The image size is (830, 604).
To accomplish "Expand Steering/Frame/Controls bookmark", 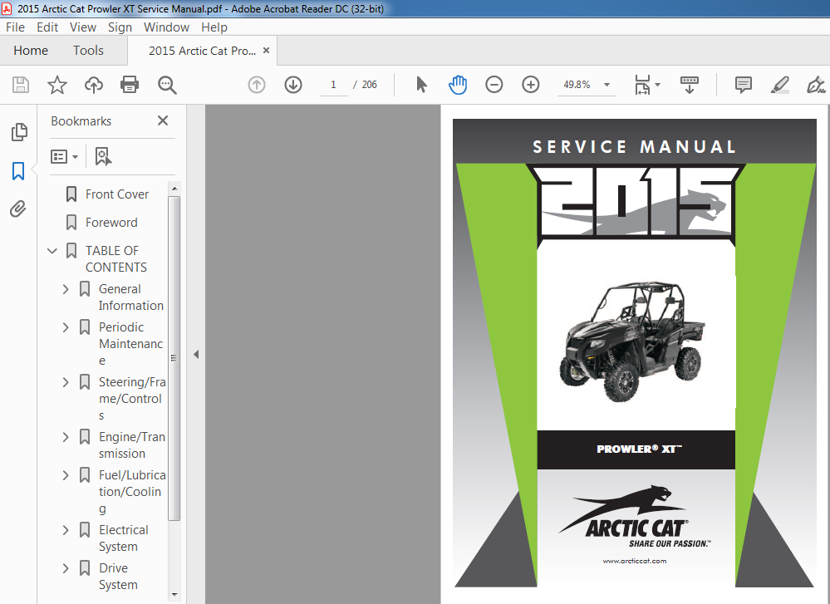I will click(x=66, y=382).
